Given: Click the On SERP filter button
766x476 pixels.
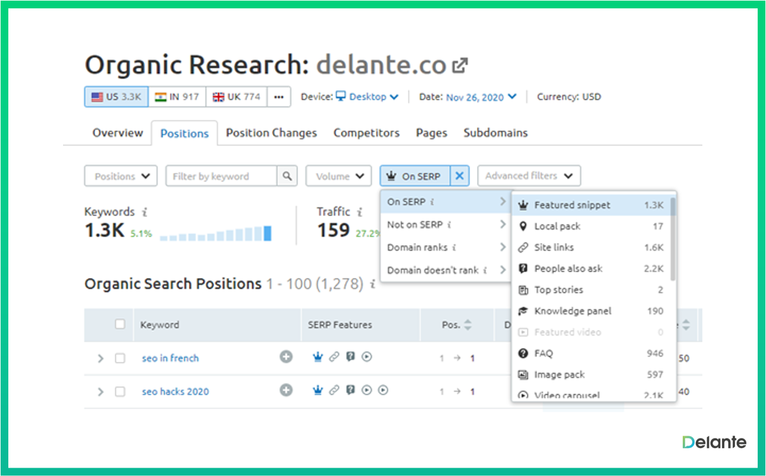Looking at the screenshot, I should [x=415, y=176].
